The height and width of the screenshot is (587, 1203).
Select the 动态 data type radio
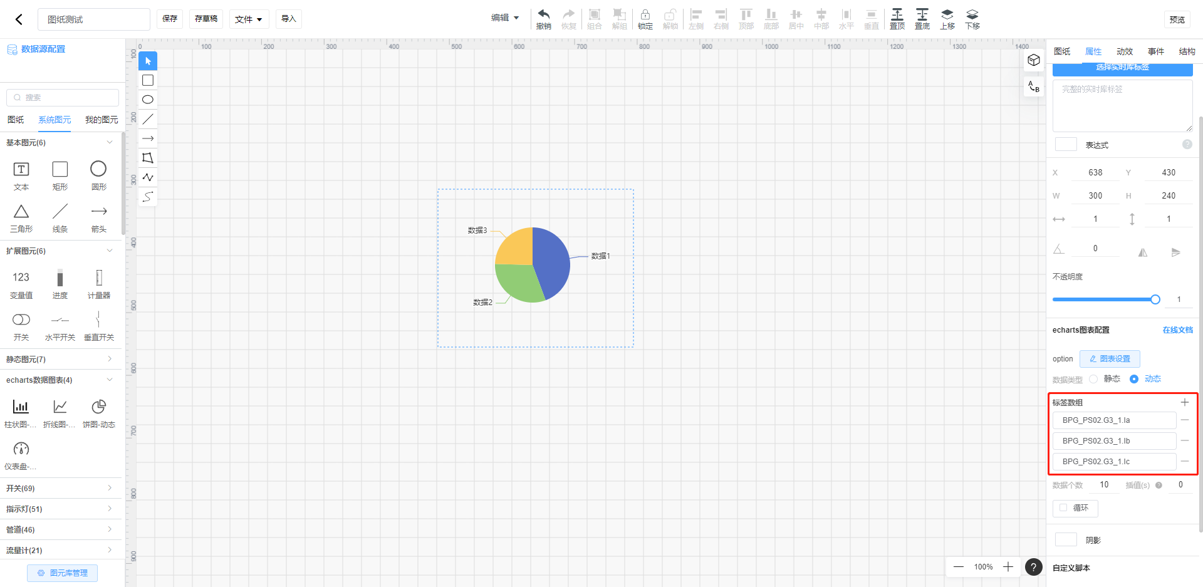click(x=1134, y=379)
